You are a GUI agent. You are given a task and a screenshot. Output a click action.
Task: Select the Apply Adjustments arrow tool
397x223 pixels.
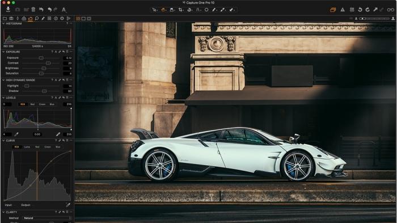231,10
